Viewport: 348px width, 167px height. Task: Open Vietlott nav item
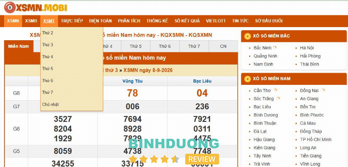216,21
